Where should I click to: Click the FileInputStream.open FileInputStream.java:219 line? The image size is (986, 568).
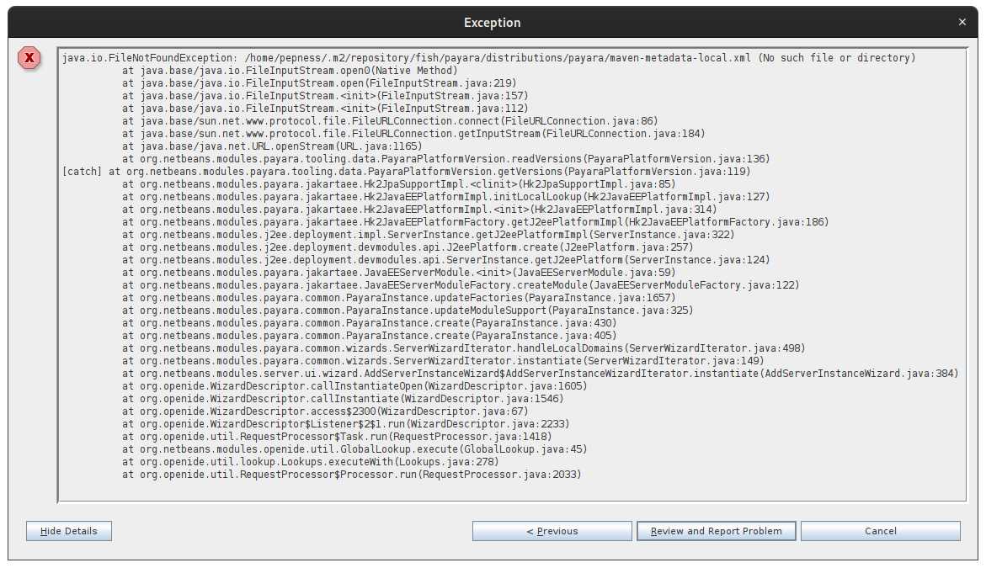(x=319, y=83)
